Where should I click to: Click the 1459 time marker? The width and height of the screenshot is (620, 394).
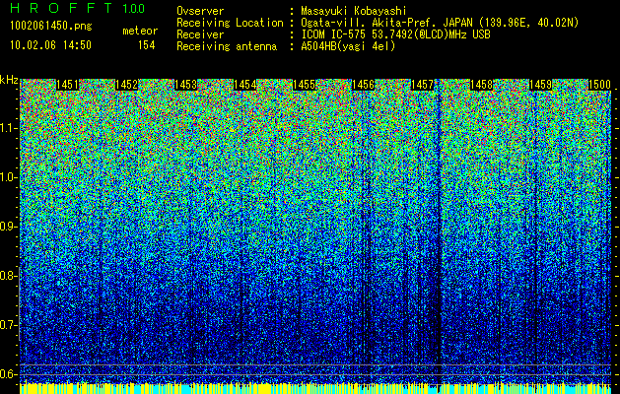point(540,85)
